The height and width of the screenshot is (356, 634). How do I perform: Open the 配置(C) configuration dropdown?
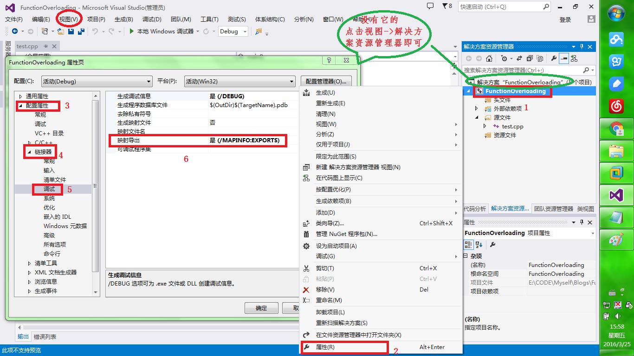pos(97,81)
